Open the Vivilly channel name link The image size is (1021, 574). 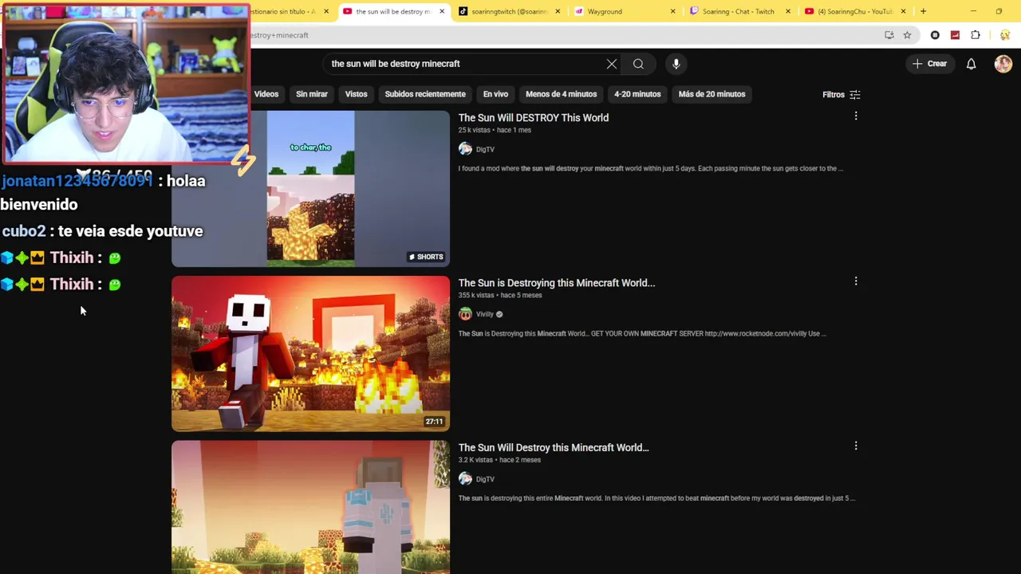(485, 314)
